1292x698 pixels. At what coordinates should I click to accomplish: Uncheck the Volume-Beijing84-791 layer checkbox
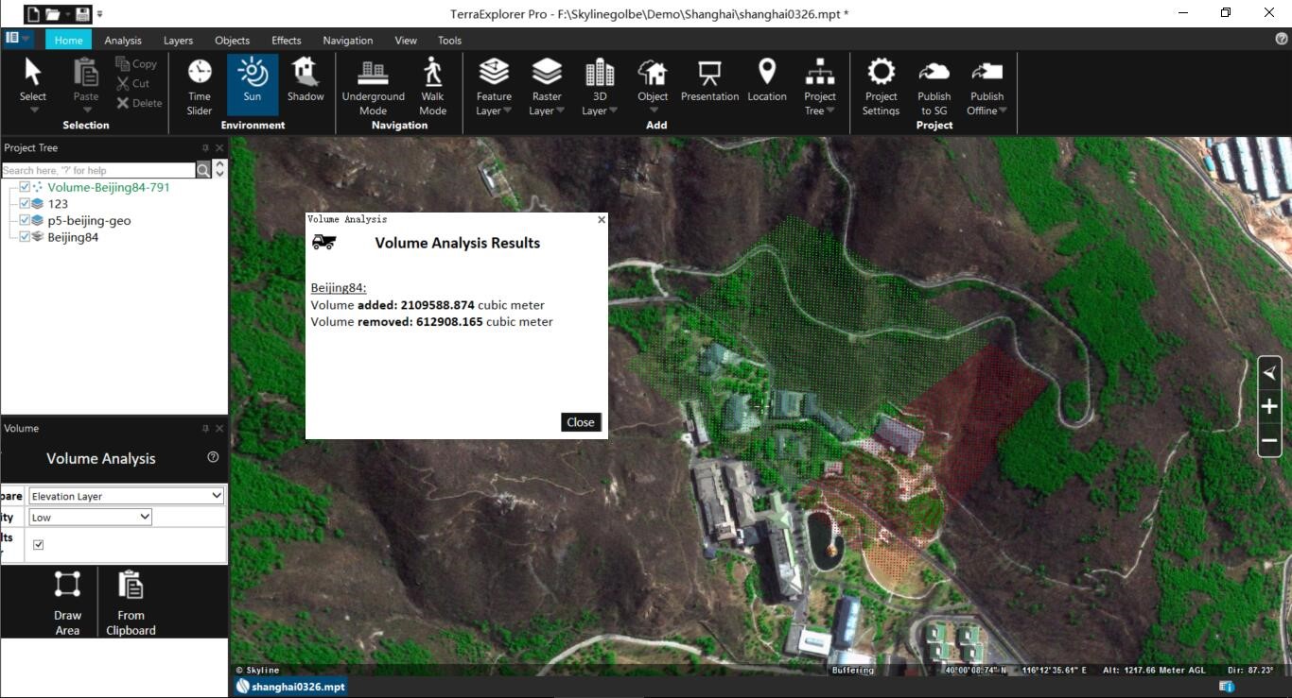[x=25, y=187]
